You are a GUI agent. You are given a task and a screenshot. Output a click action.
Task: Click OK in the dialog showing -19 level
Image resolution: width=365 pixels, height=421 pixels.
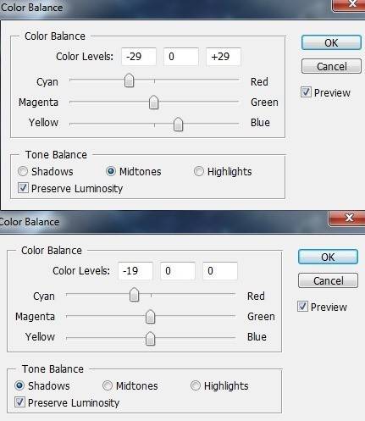click(x=328, y=257)
